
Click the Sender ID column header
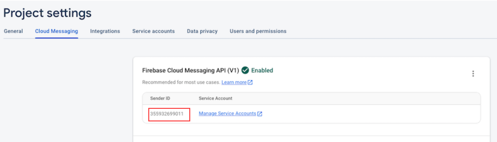click(160, 98)
